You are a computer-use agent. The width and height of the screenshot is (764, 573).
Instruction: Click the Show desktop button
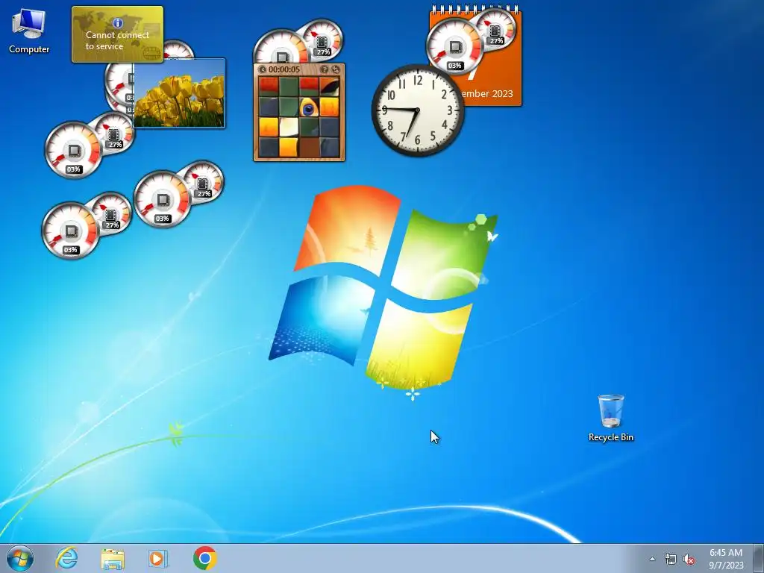(759, 558)
